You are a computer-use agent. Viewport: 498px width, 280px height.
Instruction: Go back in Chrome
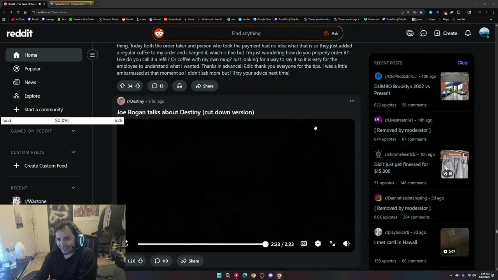point(4,12)
